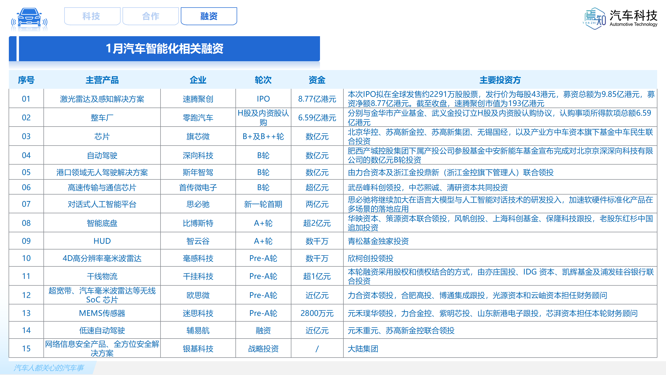Viewport: 666px width, 375px height.
Task: Click the 轮次 column header
Action: pyautogui.click(x=263, y=80)
